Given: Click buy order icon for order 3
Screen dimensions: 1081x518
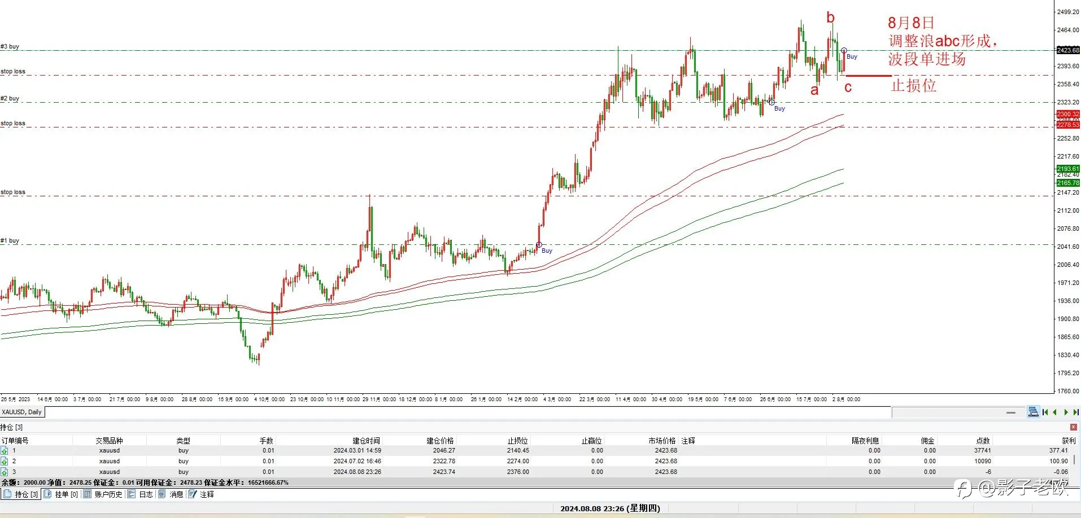Looking at the screenshot, I should click(x=5, y=472).
